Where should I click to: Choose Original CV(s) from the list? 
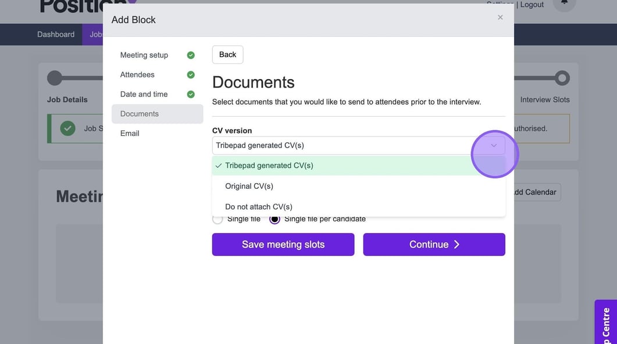coord(249,186)
